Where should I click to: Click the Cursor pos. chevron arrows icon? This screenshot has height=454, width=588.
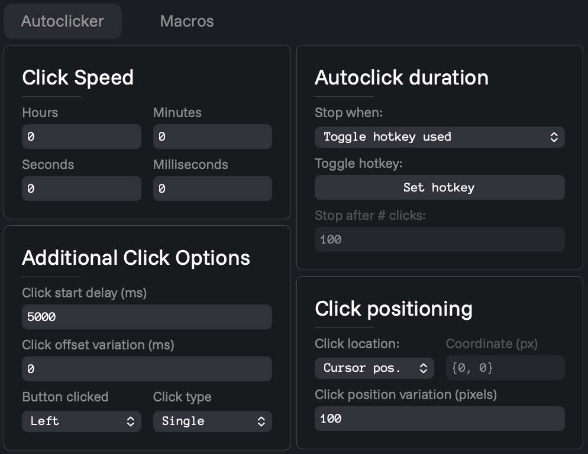pos(423,368)
